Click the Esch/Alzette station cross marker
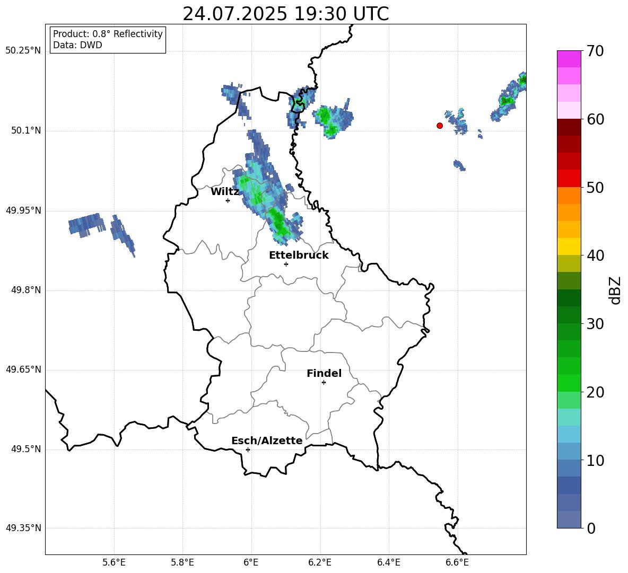Image resolution: width=628 pixels, height=573 pixels. tap(248, 449)
